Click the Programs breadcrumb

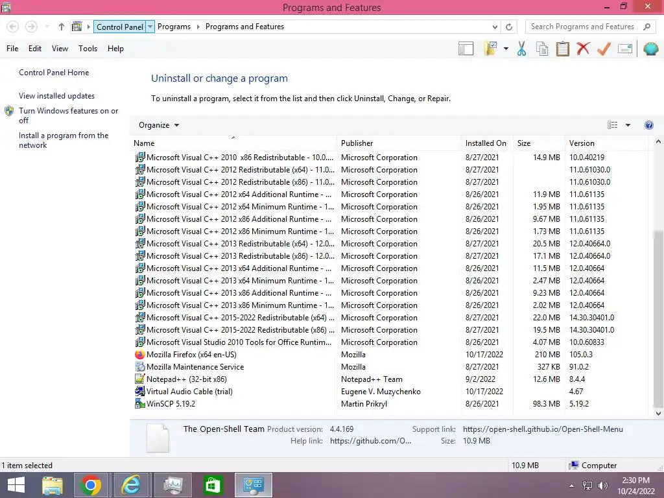(x=174, y=27)
